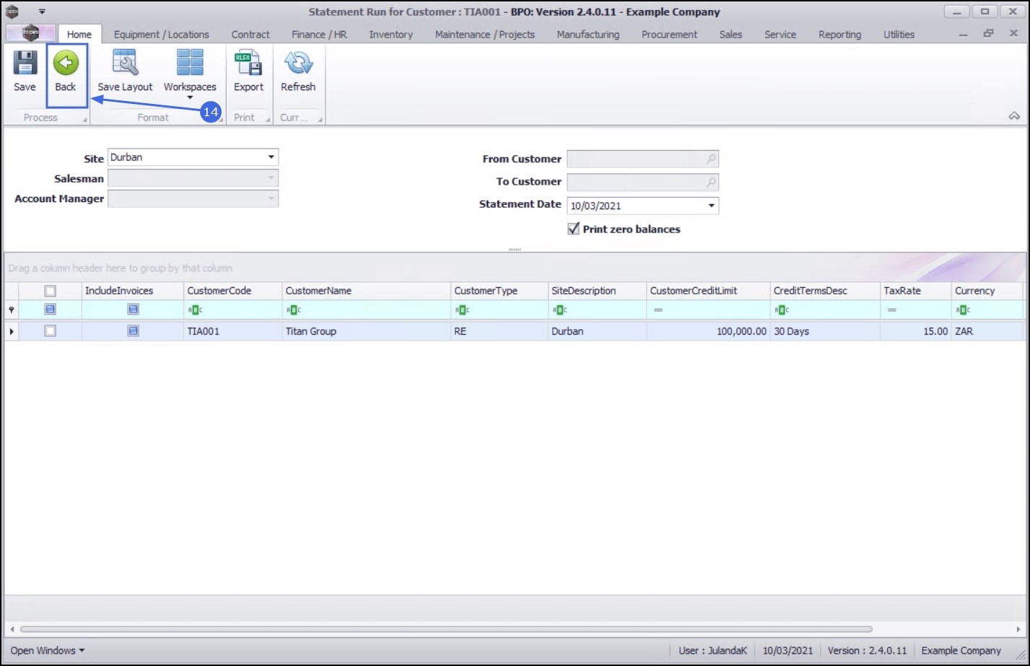
Task: Click the grid's horizontal scrollbar thumb
Action: pyautogui.click(x=446, y=629)
